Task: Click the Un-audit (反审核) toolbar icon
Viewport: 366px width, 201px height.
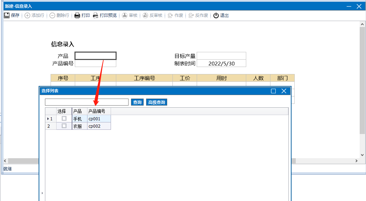Action: tap(145, 15)
